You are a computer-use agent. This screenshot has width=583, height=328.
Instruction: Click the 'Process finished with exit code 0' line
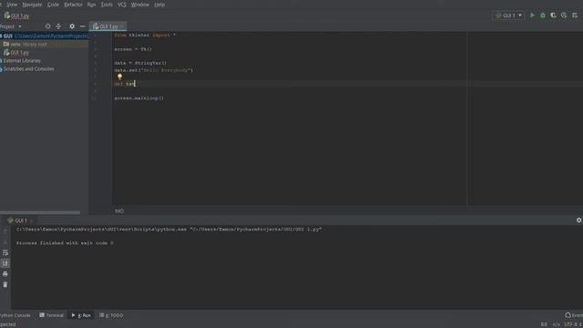click(x=65, y=243)
